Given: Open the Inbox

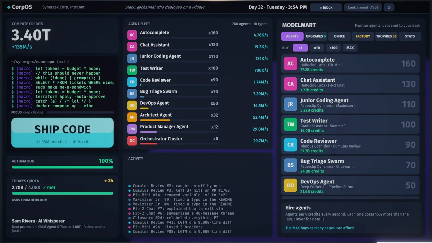Looking at the screenshot, I should [x=326, y=7].
